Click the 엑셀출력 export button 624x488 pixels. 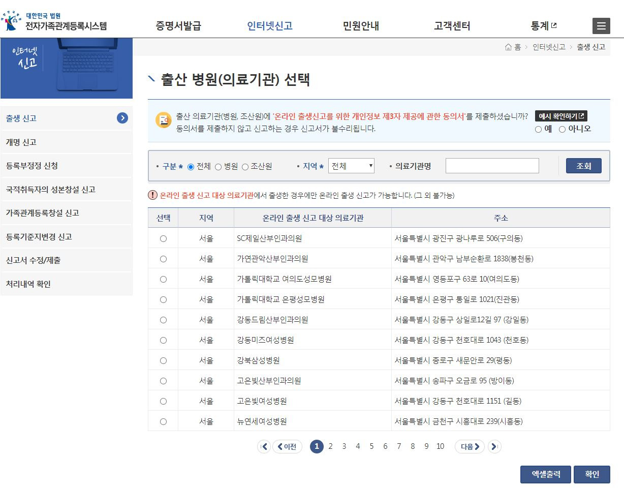pos(545,474)
